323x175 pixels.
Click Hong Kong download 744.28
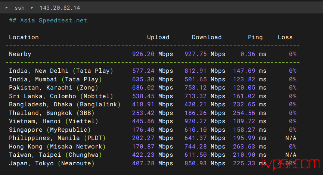click(x=196, y=147)
